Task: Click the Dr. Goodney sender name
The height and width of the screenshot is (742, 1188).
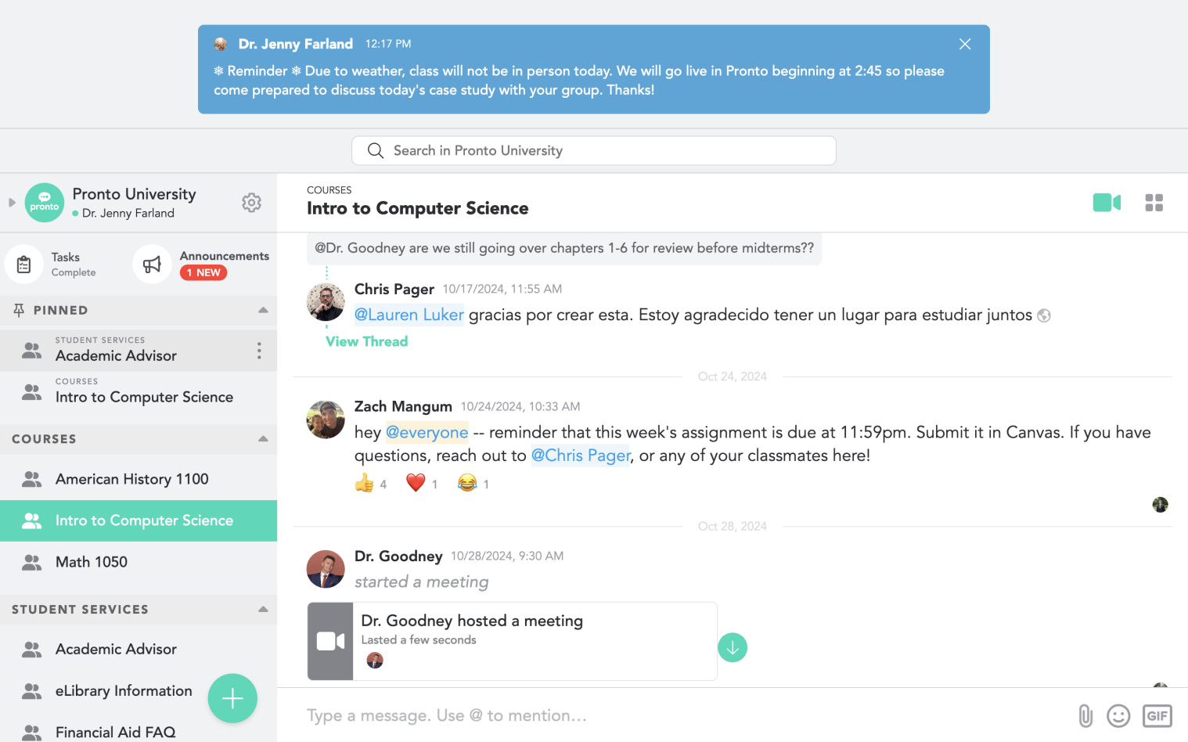Action: point(398,556)
